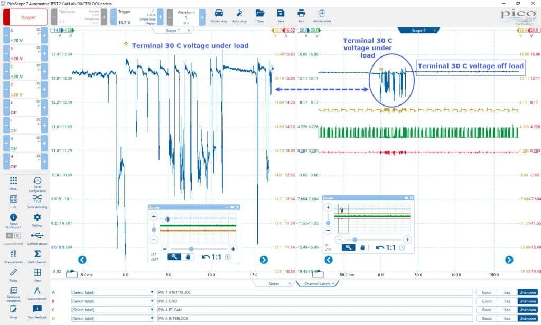Open Math channels sigma icon
Screen dimensions: 541x325
click(38, 256)
